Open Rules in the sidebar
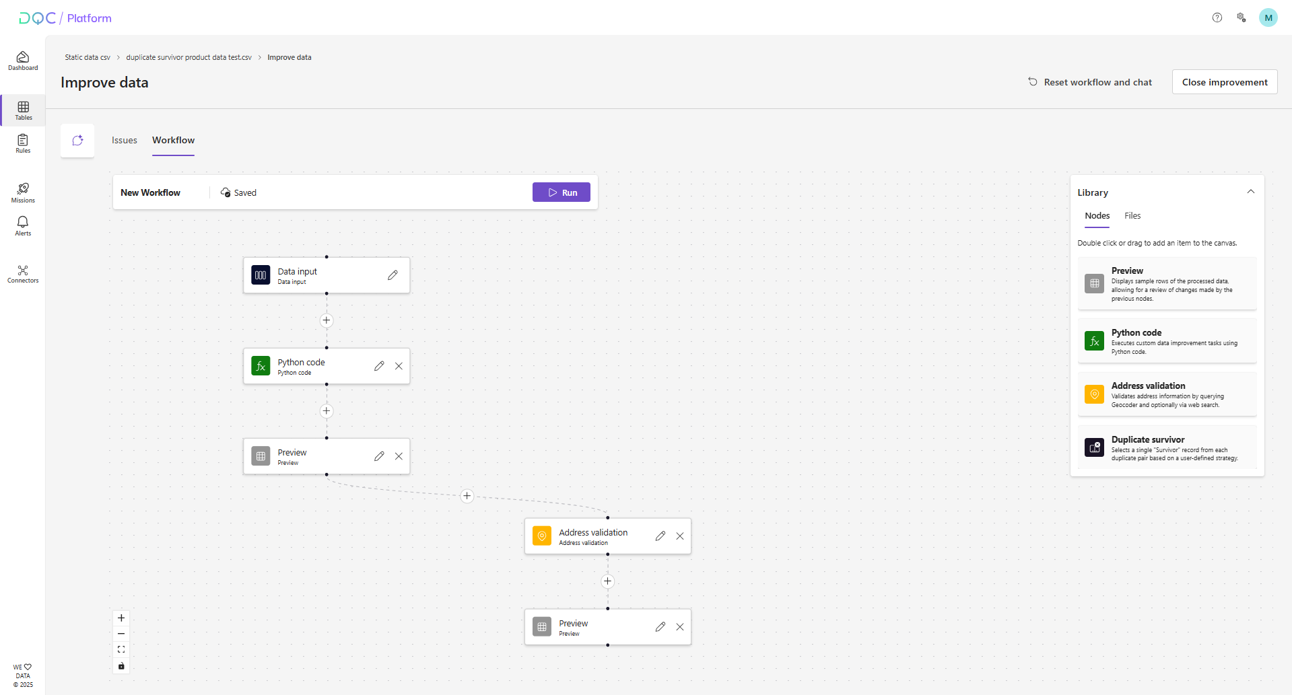 (x=23, y=143)
